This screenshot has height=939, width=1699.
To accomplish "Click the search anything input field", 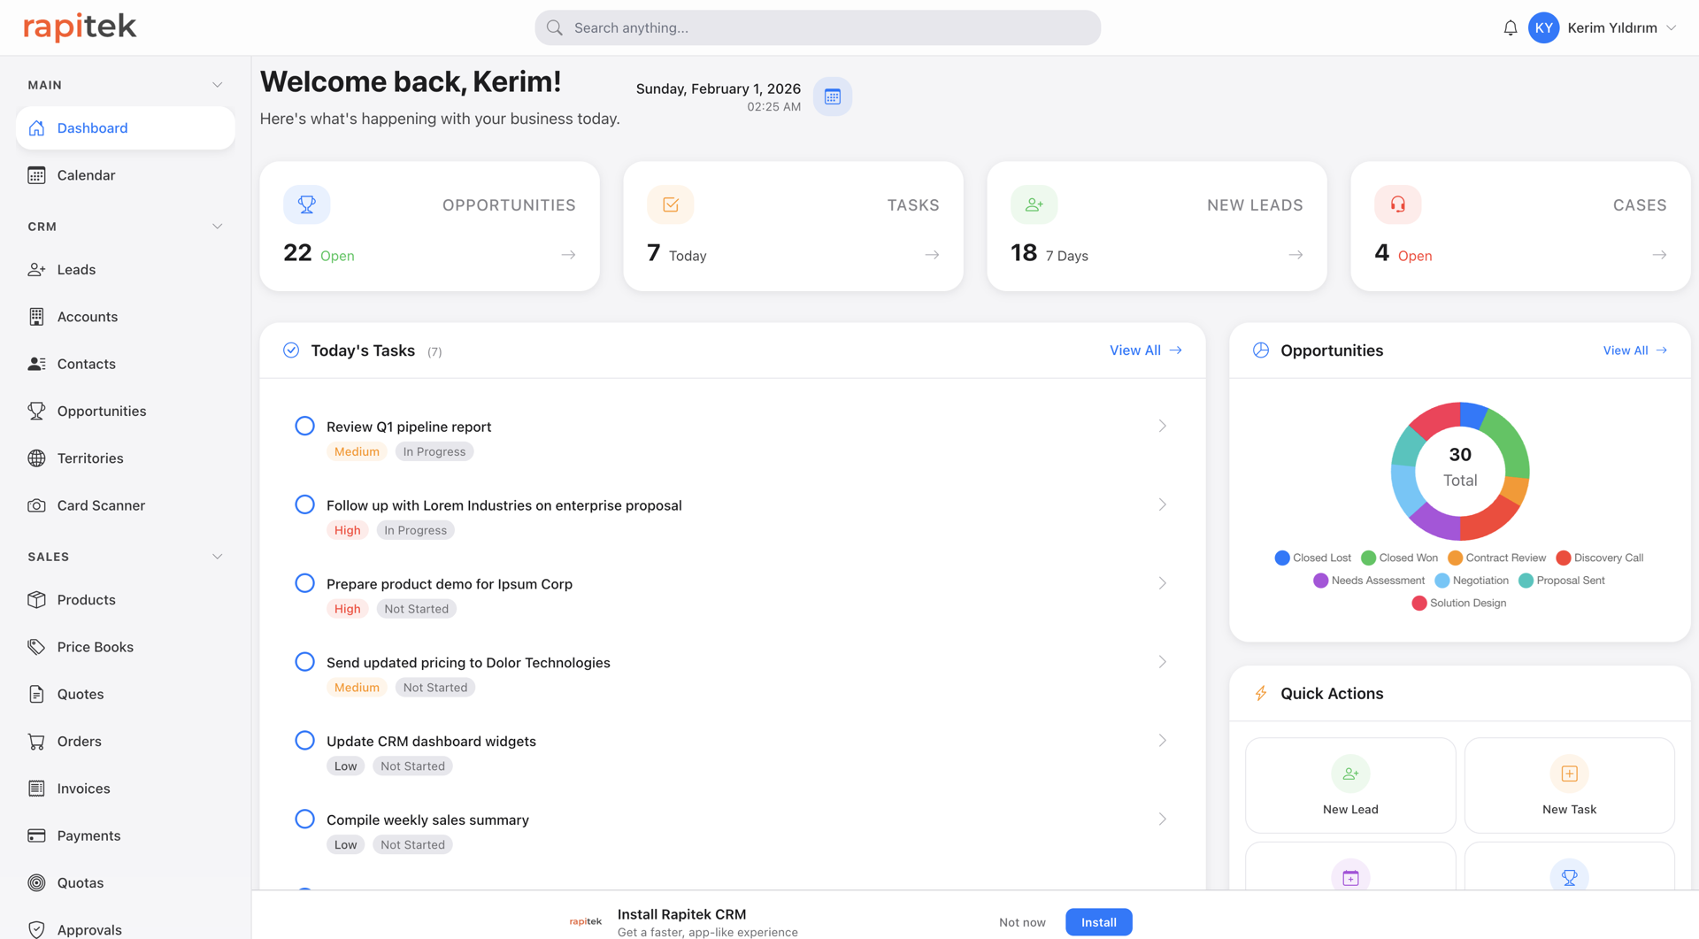I will coord(818,27).
